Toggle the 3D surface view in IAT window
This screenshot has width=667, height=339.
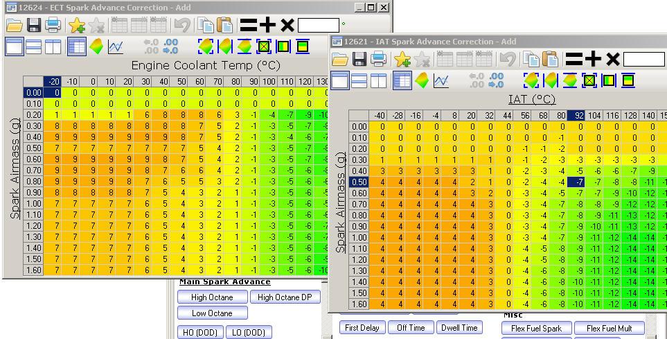point(421,80)
